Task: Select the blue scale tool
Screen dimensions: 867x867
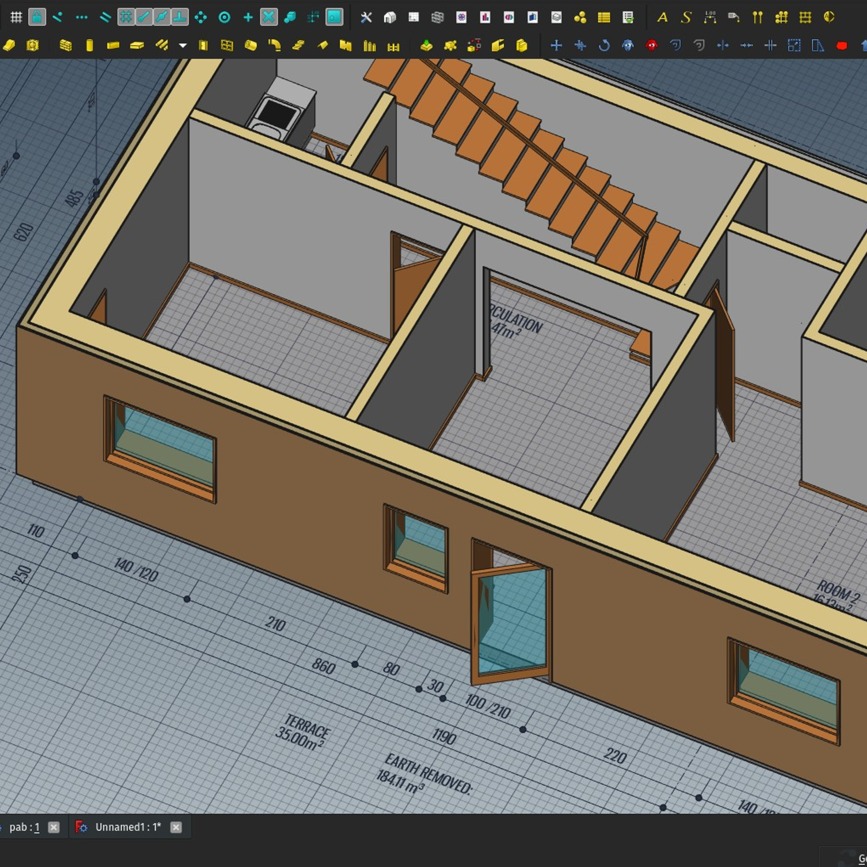Action: point(794,46)
